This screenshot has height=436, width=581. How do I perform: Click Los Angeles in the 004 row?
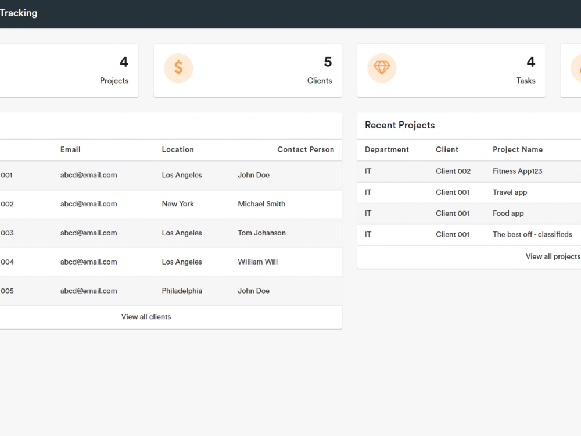click(181, 262)
